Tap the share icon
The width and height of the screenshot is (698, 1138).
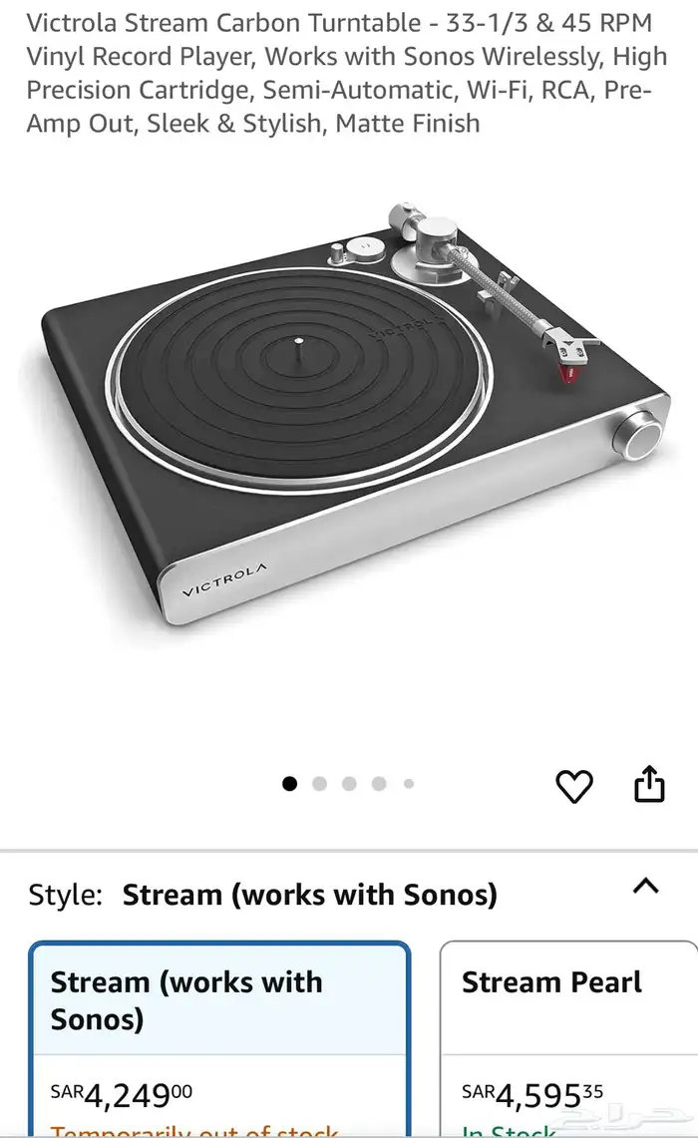(x=649, y=784)
